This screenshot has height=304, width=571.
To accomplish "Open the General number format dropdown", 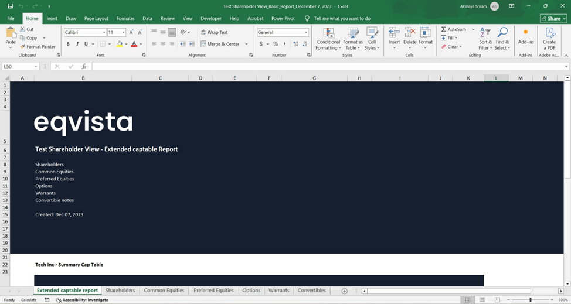I will 306,32.
